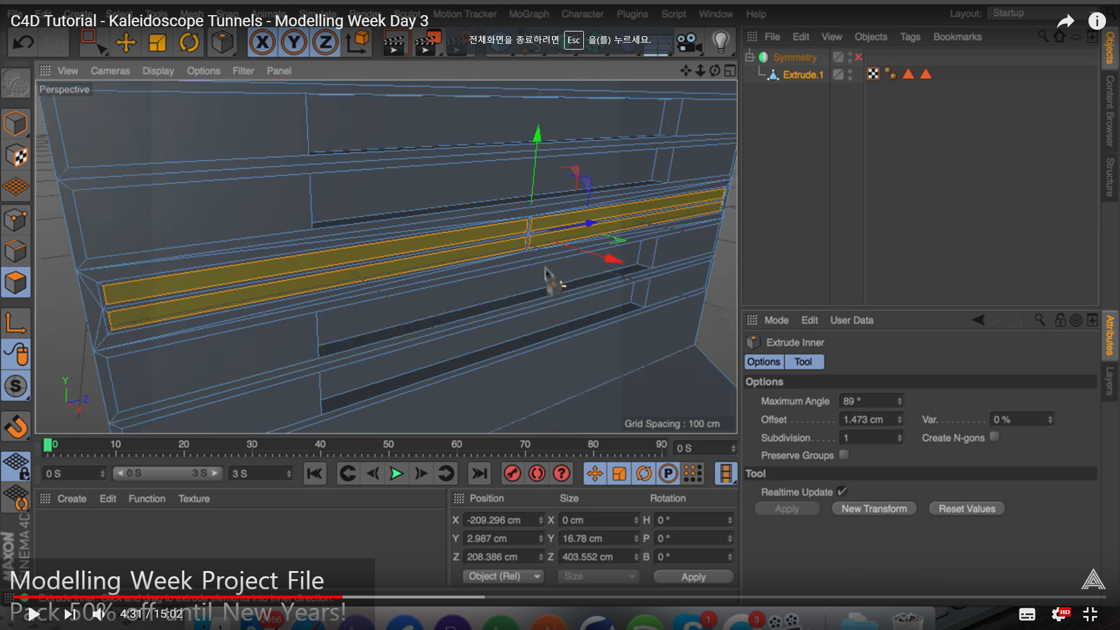Image resolution: width=1120 pixels, height=630 pixels.
Task: Open the viewport Filter menu
Action: coord(243,71)
